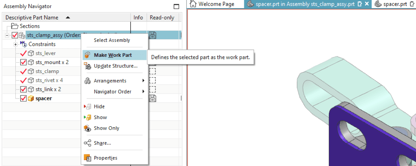
Task: Click the dashed read-only icon for sts_link
Action: click(x=152, y=89)
